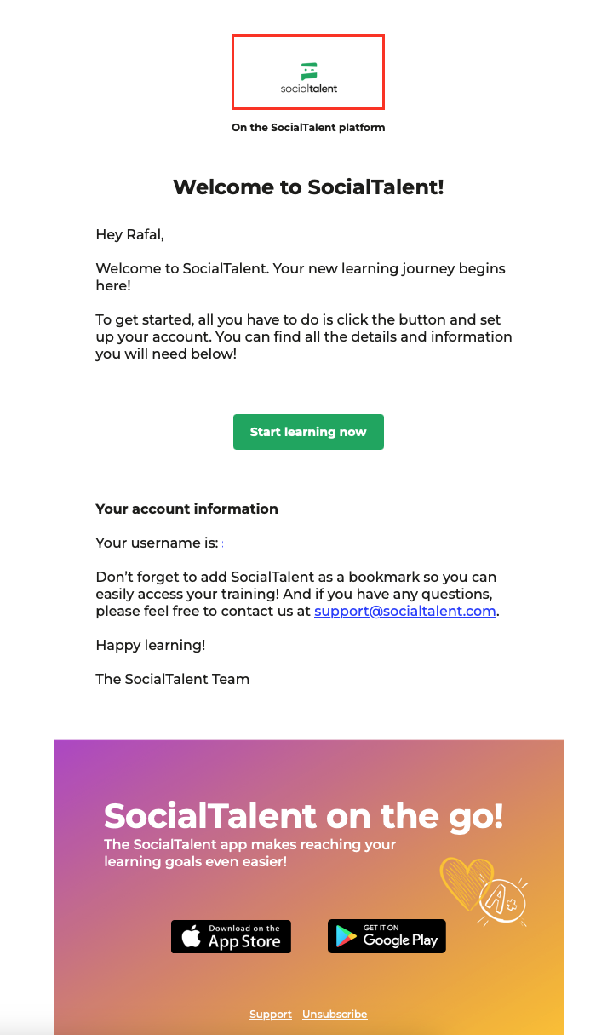Open the Google Play badge text
This screenshot has width=613, height=1035.
click(400, 937)
